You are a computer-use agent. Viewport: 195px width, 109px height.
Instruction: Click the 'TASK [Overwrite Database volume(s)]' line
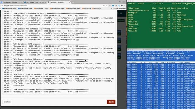46,14
